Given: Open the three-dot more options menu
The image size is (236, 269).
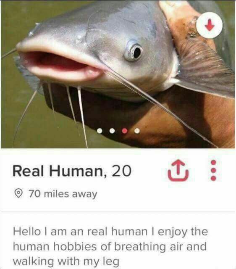Looking at the screenshot, I should pyautogui.click(x=213, y=170).
